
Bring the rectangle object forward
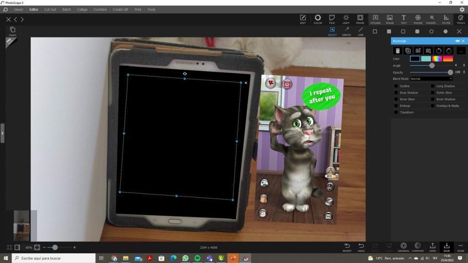[418, 51]
